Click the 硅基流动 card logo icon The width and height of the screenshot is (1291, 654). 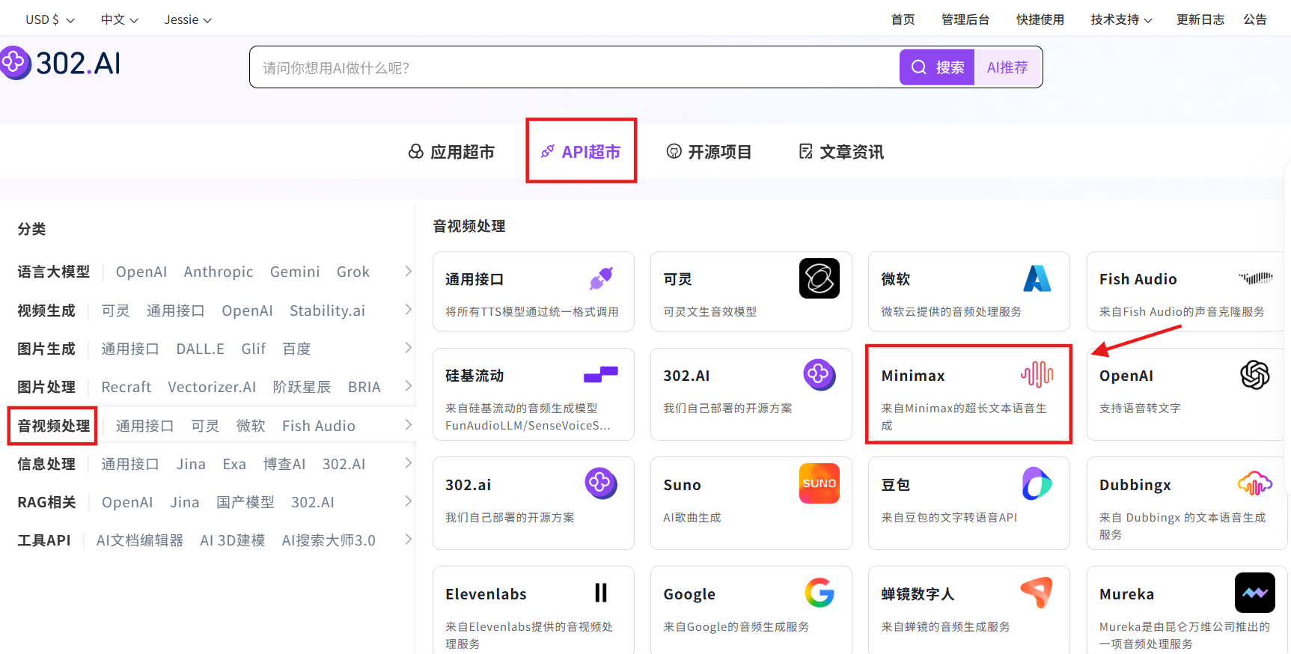601,374
